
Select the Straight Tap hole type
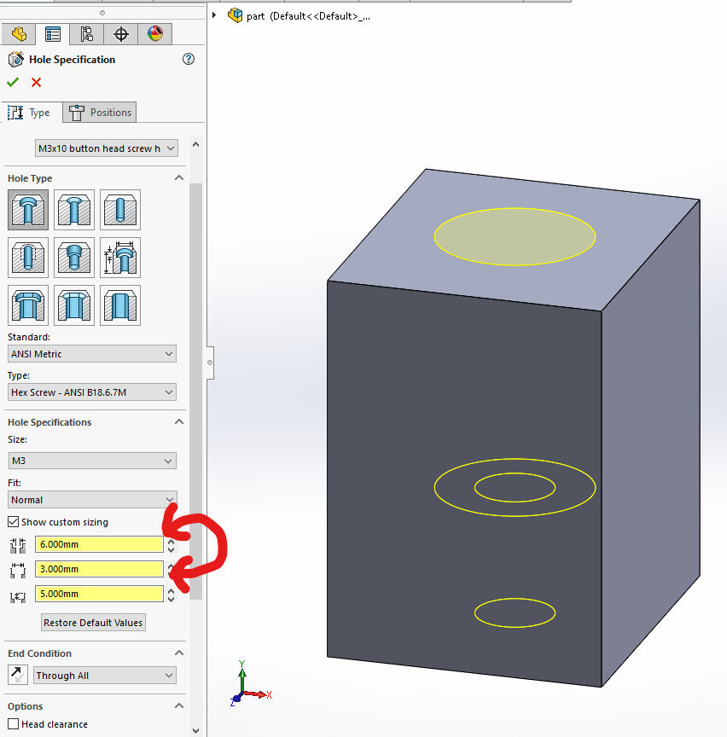pyautogui.click(x=28, y=257)
